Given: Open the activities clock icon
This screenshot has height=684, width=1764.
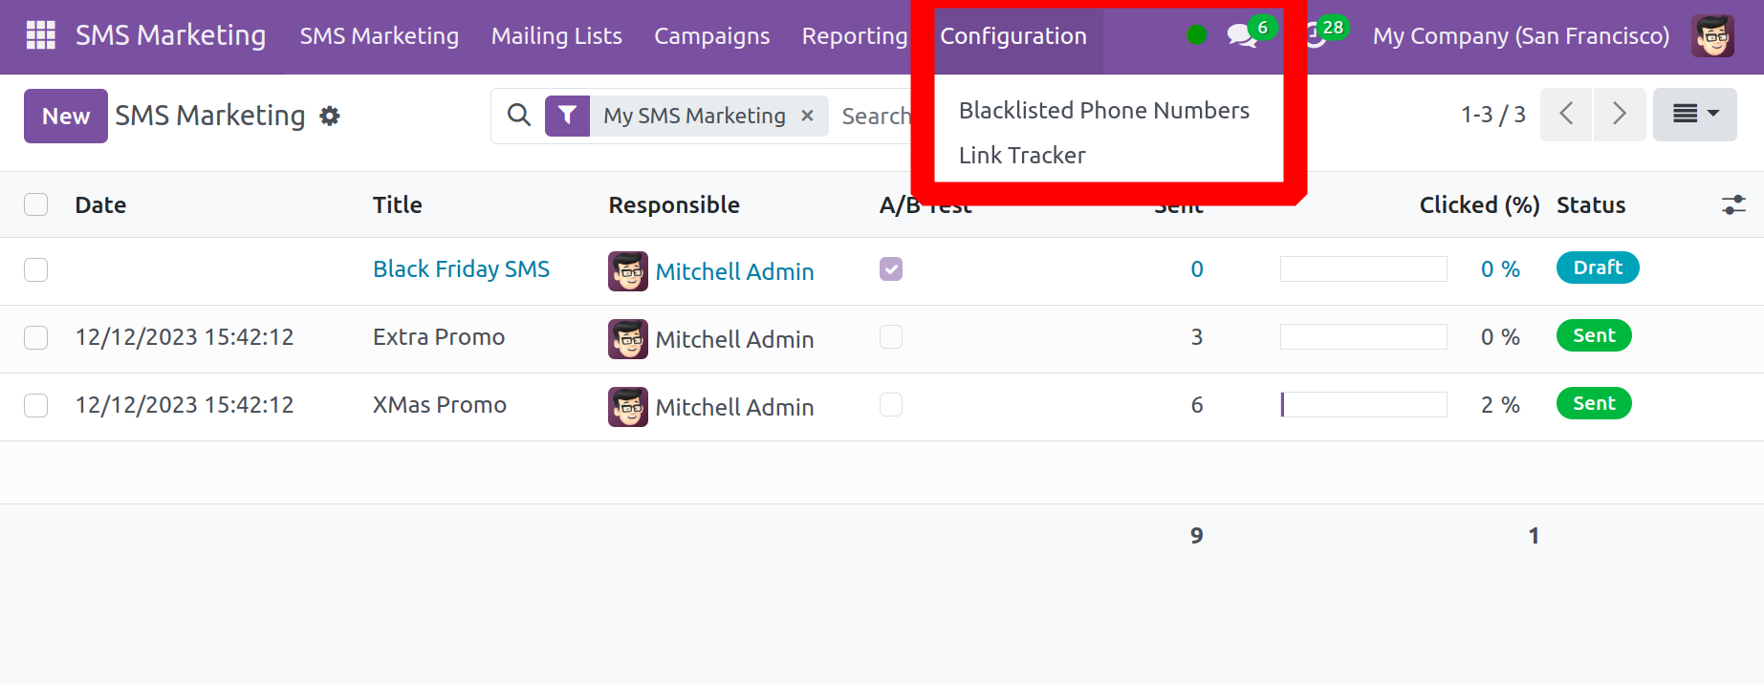Looking at the screenshot, I should [1318, 36].
